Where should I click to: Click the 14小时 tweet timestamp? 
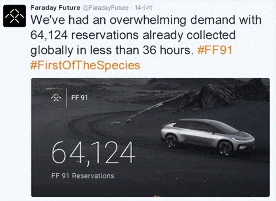coord(142,8)
